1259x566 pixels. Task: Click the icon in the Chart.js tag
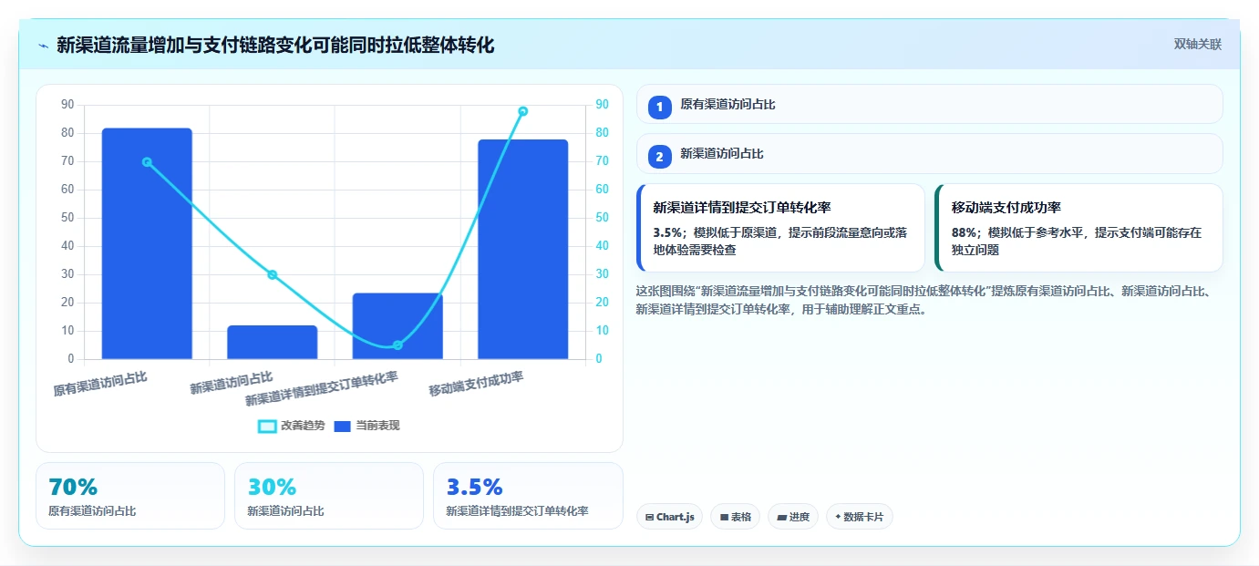click(649, 517)
